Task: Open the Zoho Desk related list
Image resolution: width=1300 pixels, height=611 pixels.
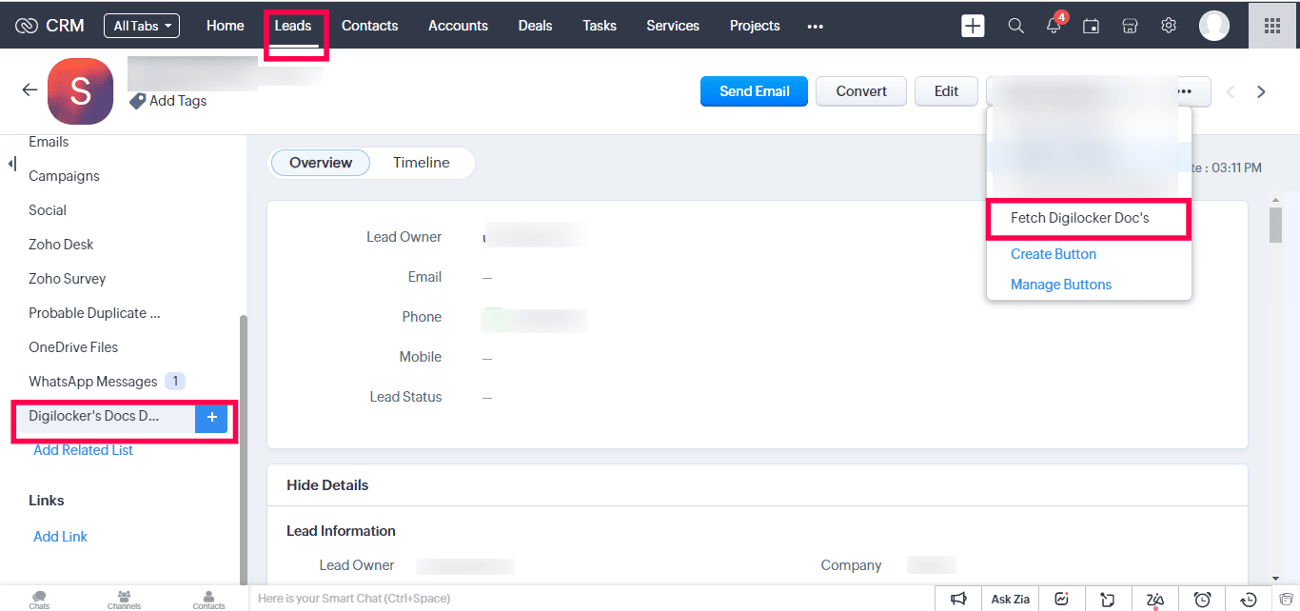Action: [61, 245]
